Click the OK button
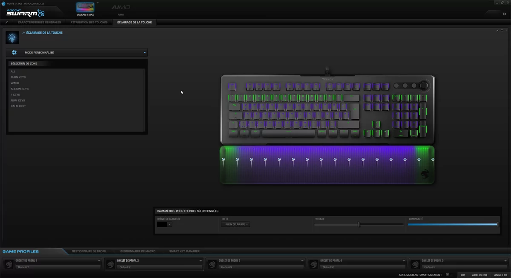 [463, 275]
